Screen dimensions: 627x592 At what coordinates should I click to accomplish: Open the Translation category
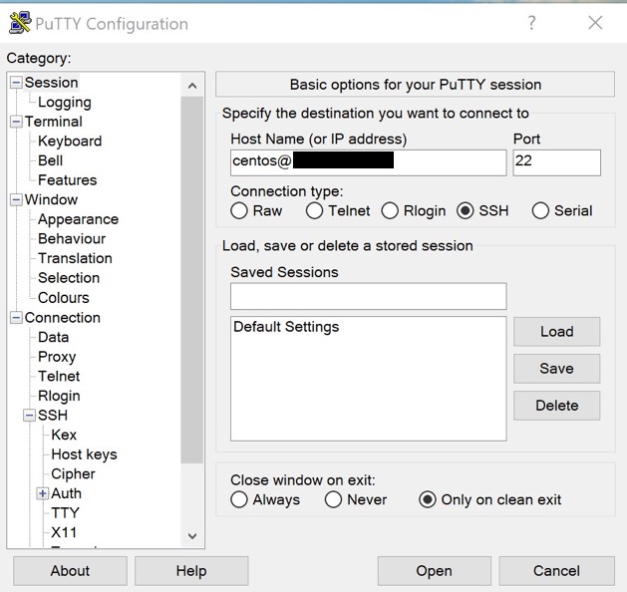click(75, 258)
